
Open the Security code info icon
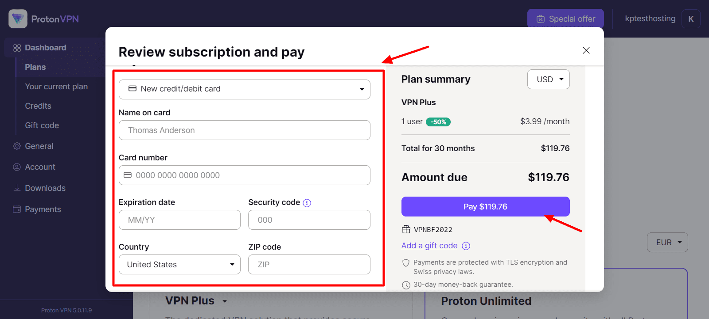[x=307, y=203]
